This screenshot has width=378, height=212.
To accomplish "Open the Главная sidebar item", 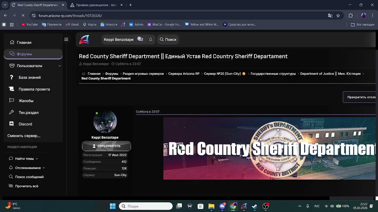I will click(33, 42).
